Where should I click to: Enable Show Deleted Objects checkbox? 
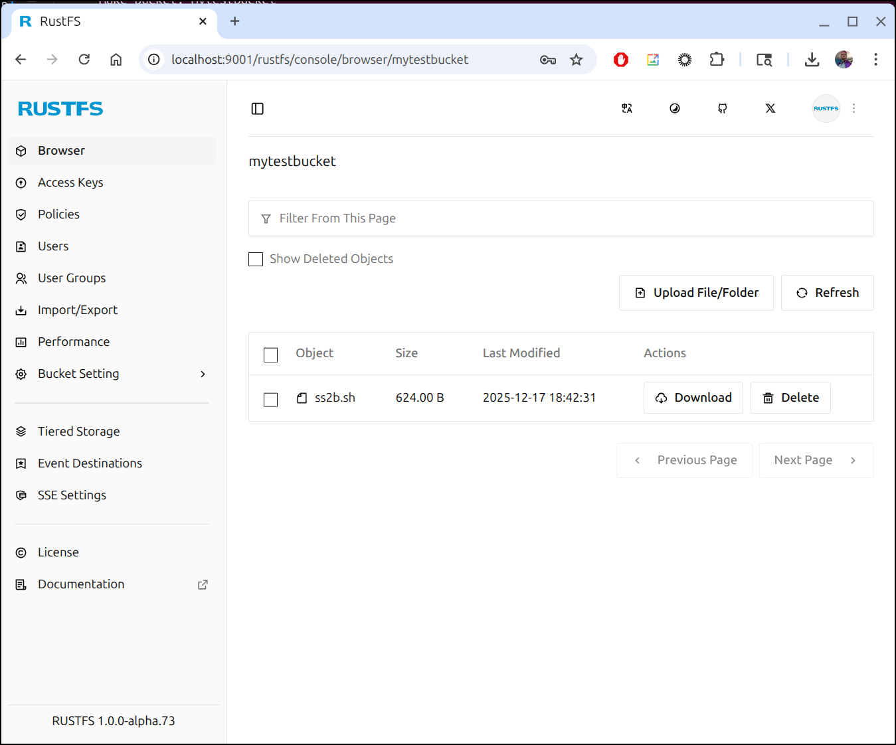point(256,259)
